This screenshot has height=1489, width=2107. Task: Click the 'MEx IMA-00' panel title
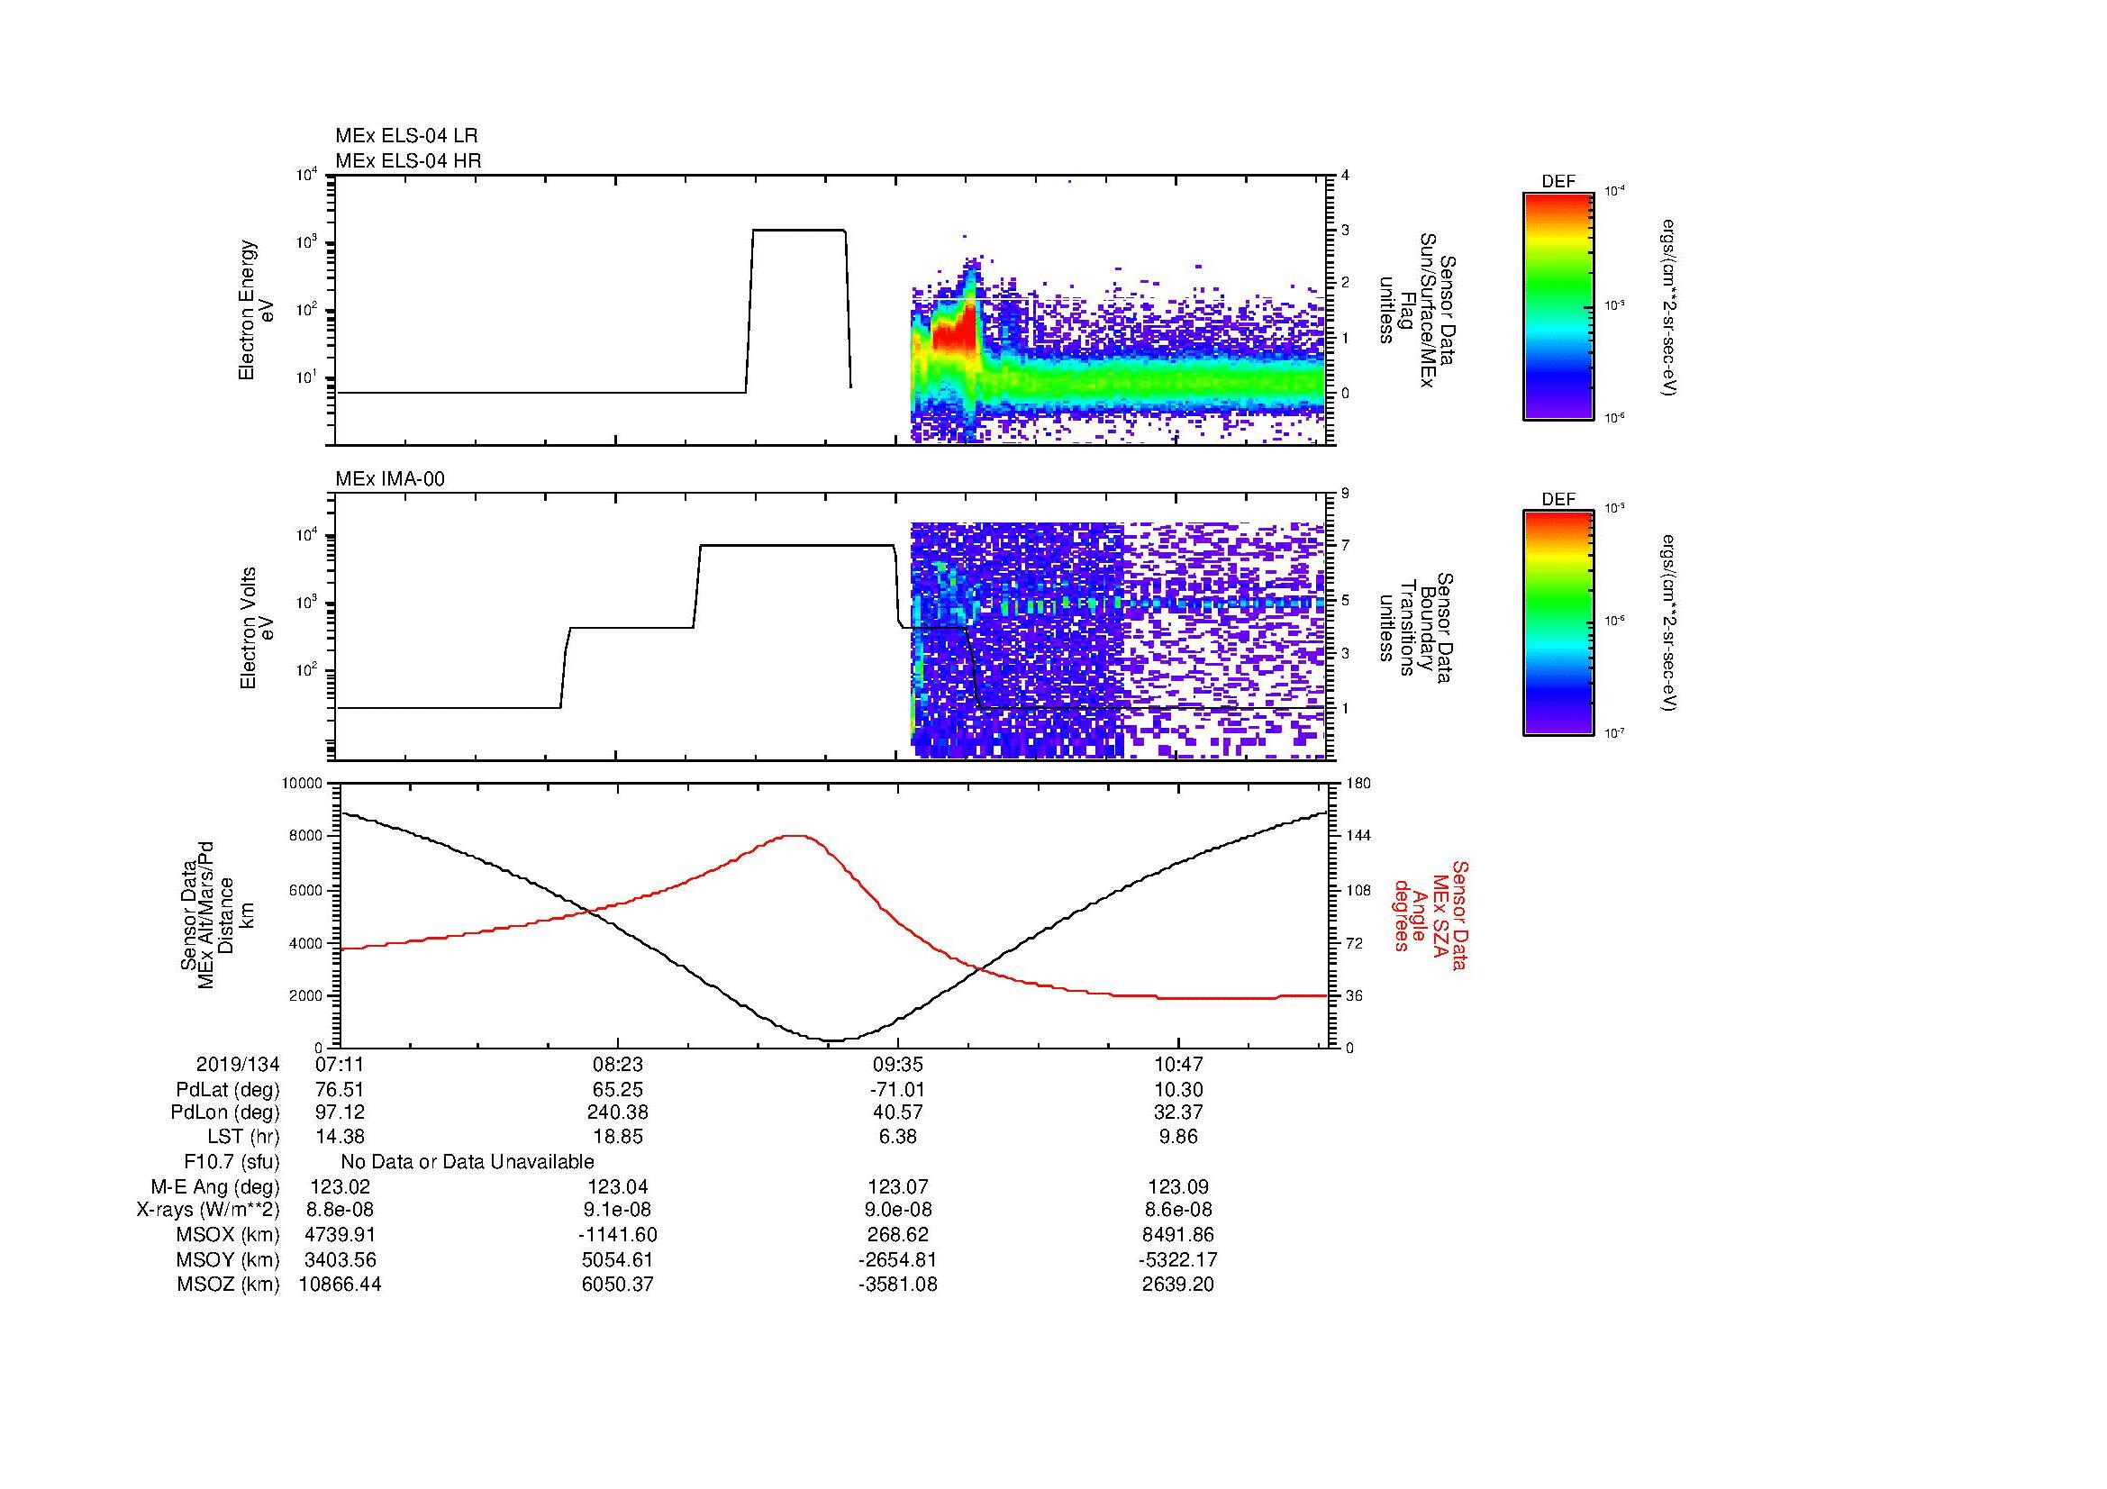tap(390, 479)
